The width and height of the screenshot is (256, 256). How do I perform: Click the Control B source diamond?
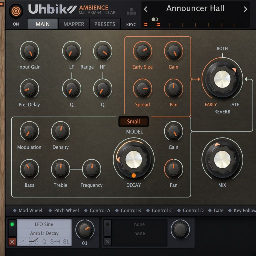click(117, 210)
